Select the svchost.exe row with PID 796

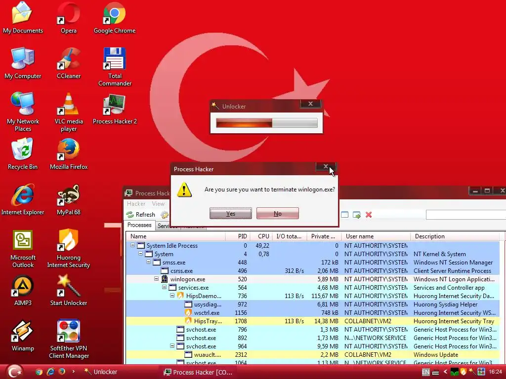[x=312, y=329]
